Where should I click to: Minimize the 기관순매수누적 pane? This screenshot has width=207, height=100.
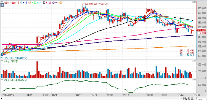(x=193, y=80)
